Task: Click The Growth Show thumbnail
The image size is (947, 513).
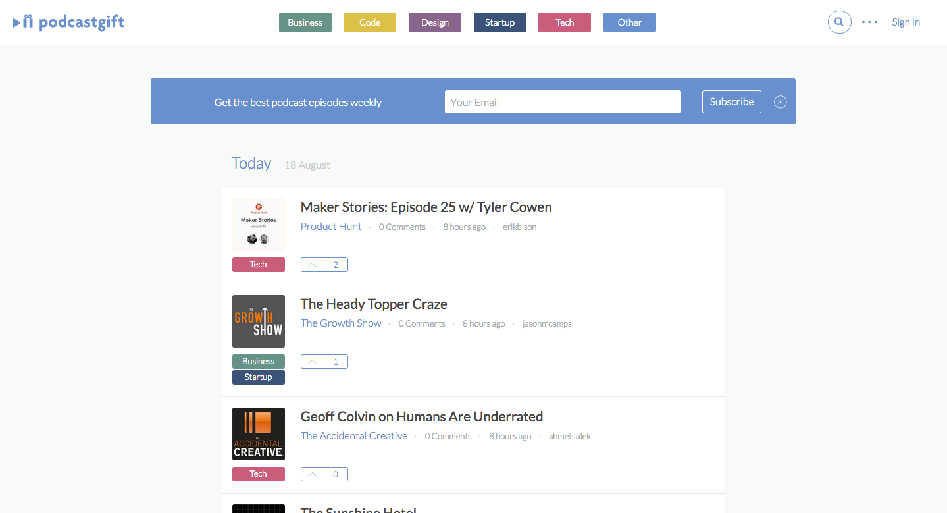Action: pos(259,321)
